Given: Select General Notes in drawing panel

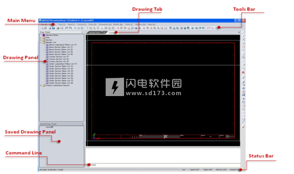Looking at the screenshot, I should coord(52,35).
